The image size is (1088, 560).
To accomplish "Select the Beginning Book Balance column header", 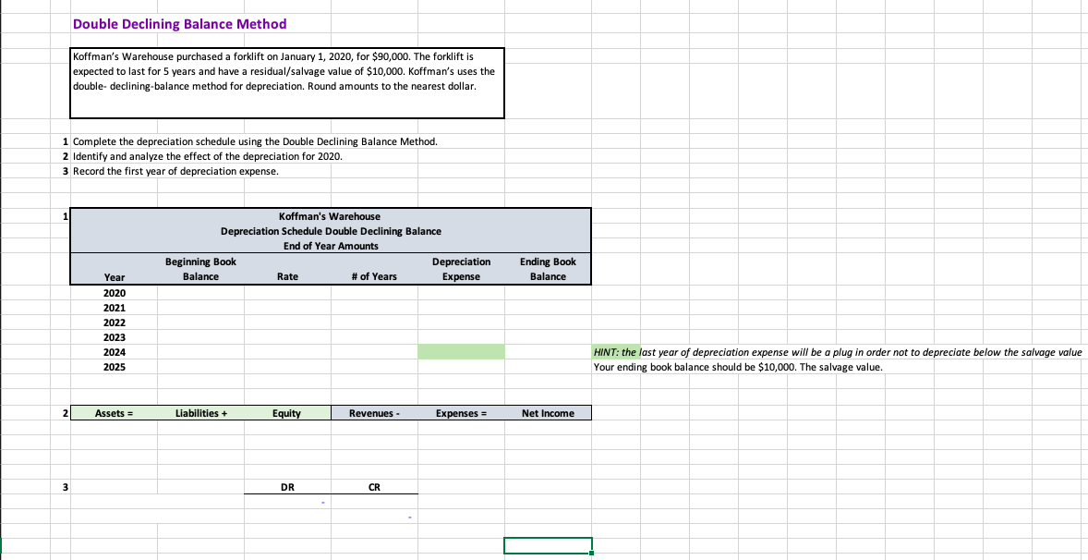I will (x=200, y=268).
